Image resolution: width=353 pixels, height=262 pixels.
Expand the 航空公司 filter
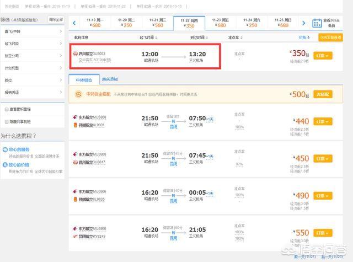(x=32, y=56)
